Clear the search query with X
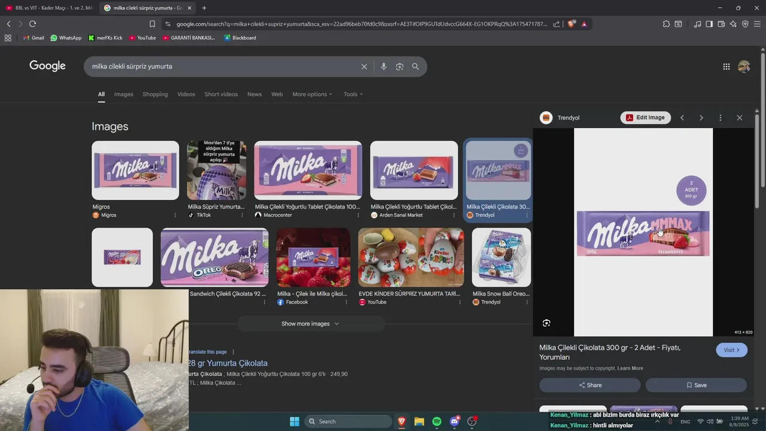 pyautogui.click(x=364, y=66)
